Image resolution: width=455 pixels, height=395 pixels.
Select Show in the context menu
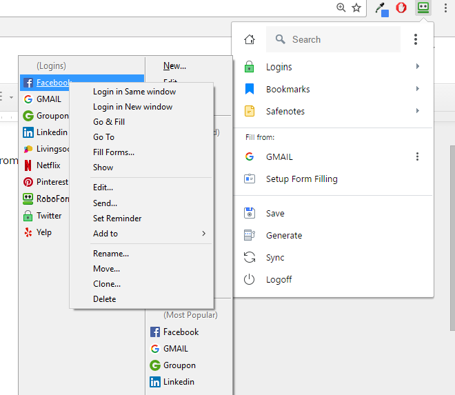(103, 168)
